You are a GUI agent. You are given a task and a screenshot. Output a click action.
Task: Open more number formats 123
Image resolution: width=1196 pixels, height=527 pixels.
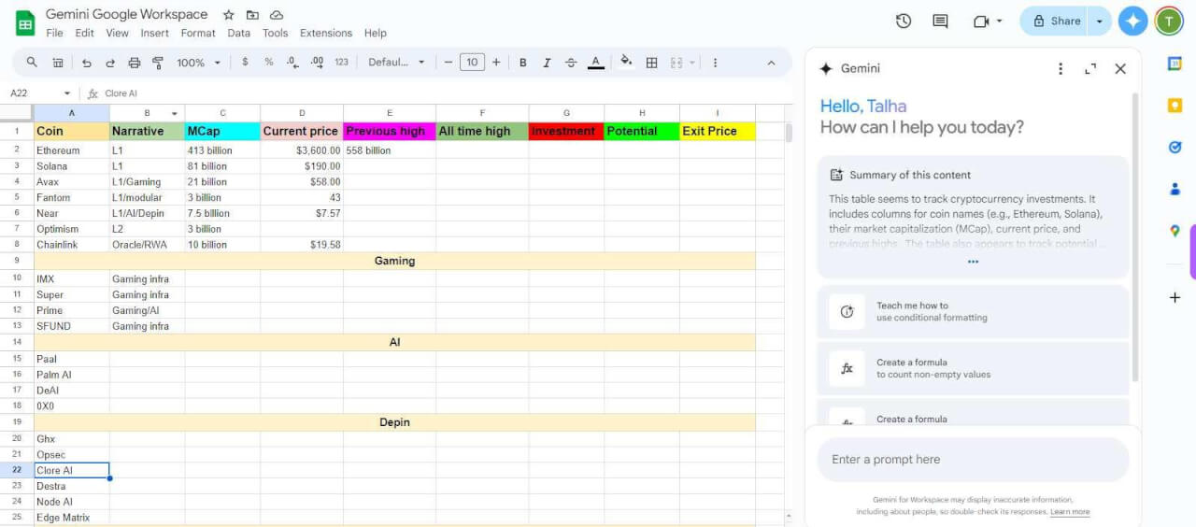click(341, 63)
